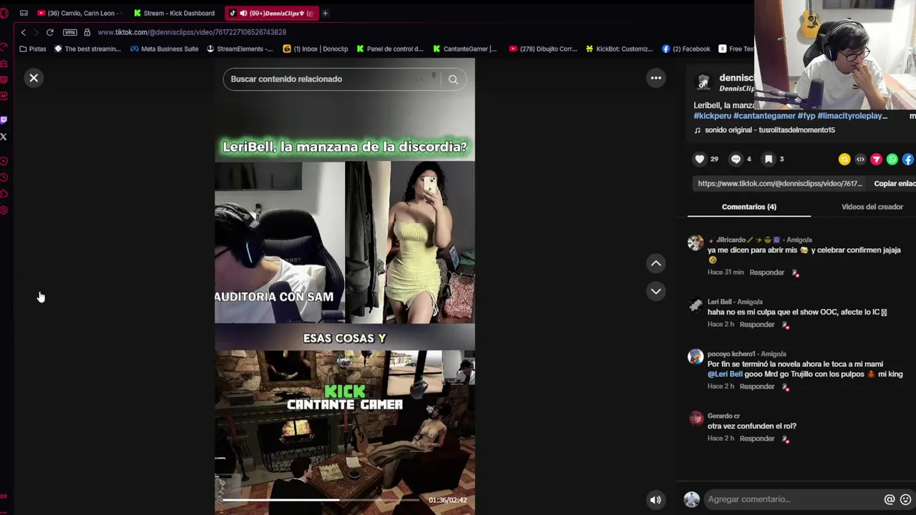This screenshot has height=515, width=916.
Task: Click the video URL text field
Action: click(x=780, y=184)
